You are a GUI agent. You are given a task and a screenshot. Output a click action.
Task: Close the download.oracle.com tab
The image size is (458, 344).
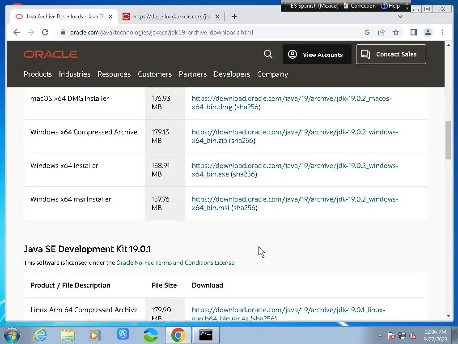click(217, 17)
